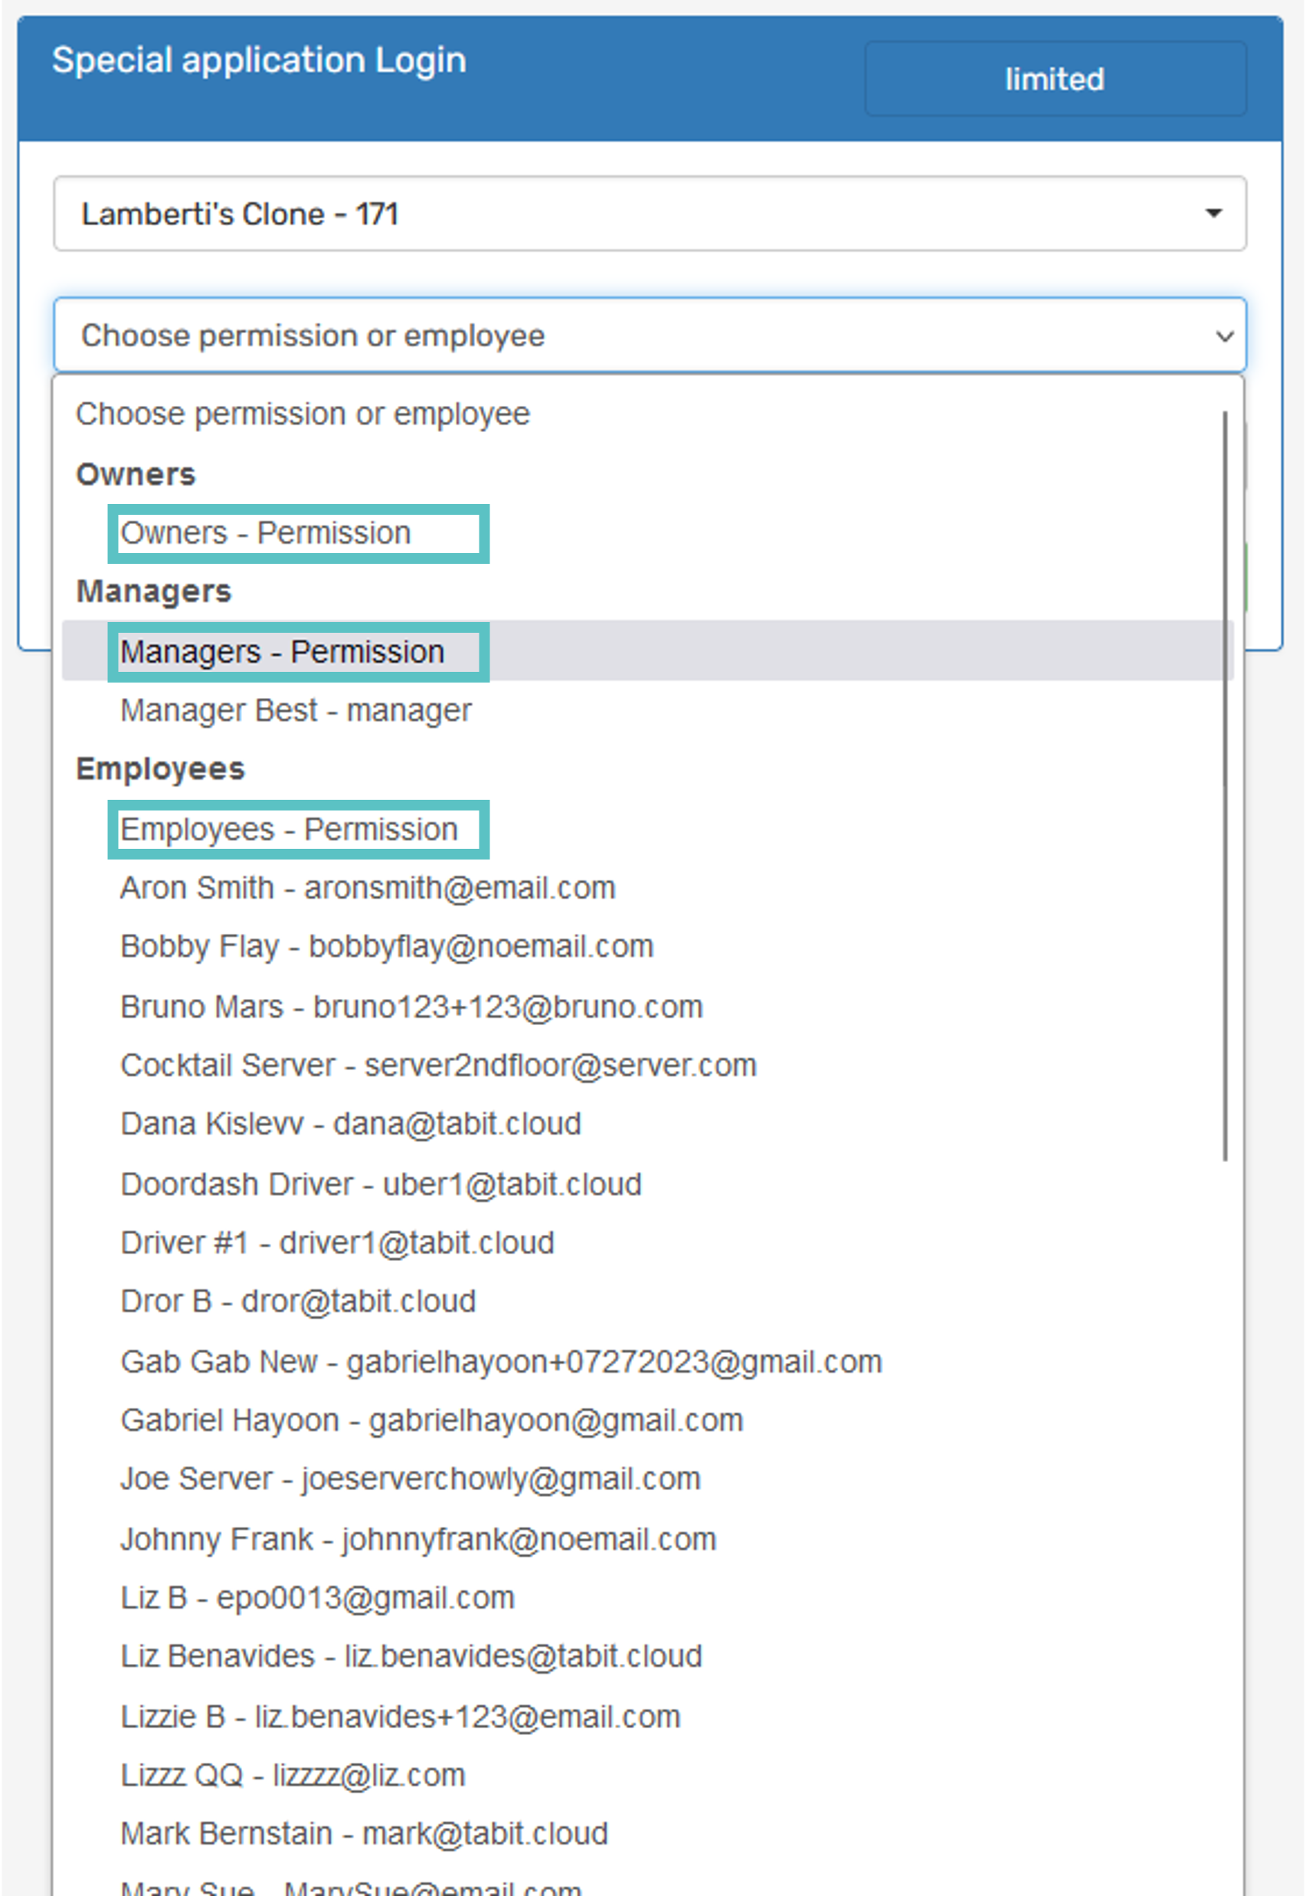
Task: Choose Bobby Flay employee entry
Action: pos(386,947)
